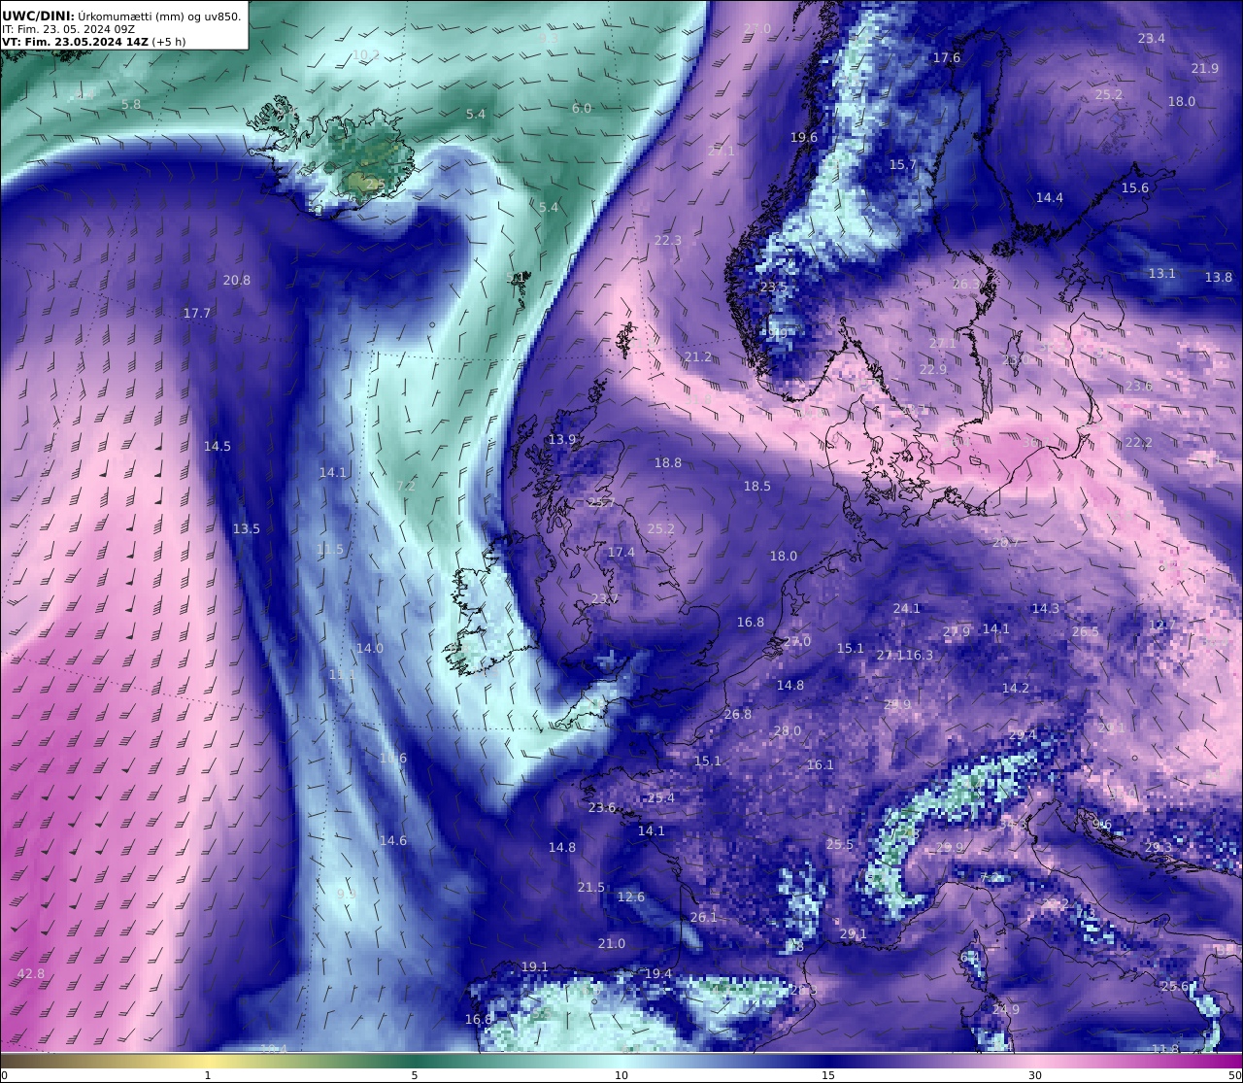Click the 19.4 value label
Image resolution: width=1243 pixels, height=1083 pixels.
click(658, 973)
